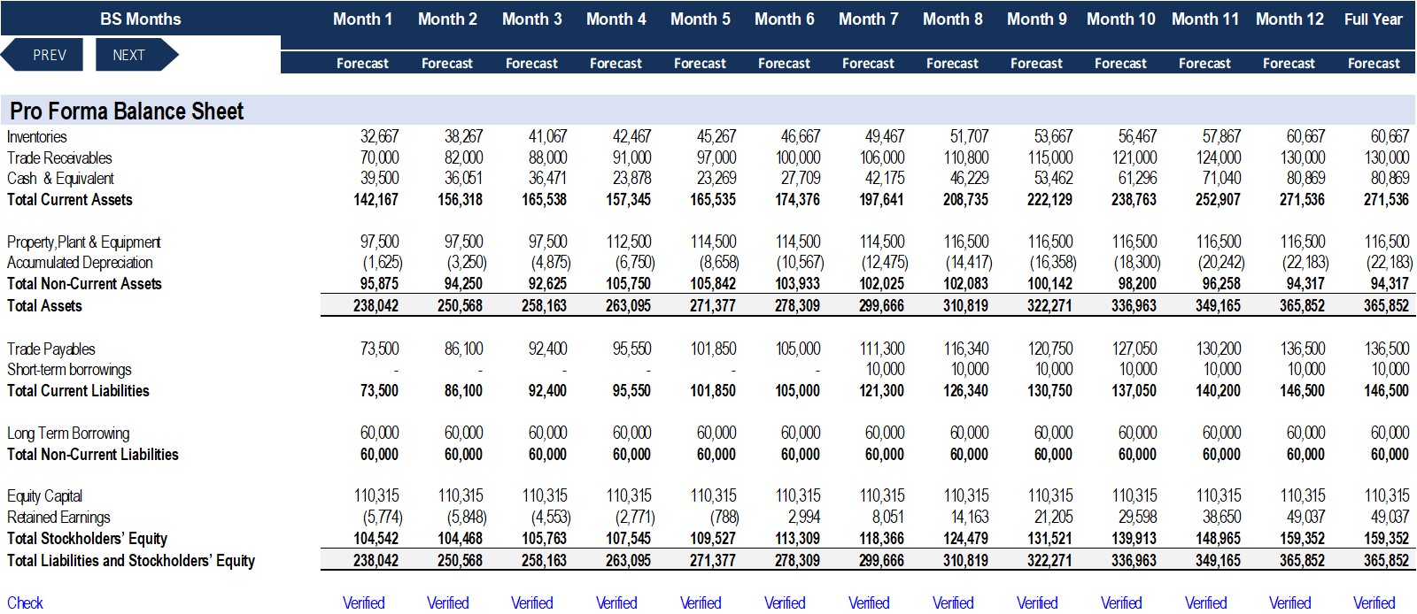Select the Retained Earnings row label
The image size is (1417, 614).
click(x=58, y=517)
